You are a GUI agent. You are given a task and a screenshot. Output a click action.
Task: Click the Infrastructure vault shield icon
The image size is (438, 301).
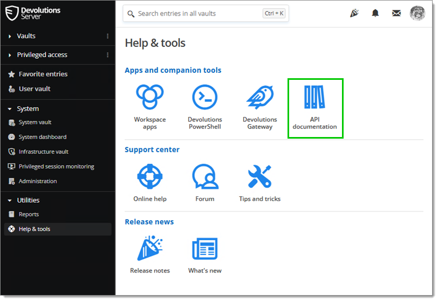[x=11, y=152]
